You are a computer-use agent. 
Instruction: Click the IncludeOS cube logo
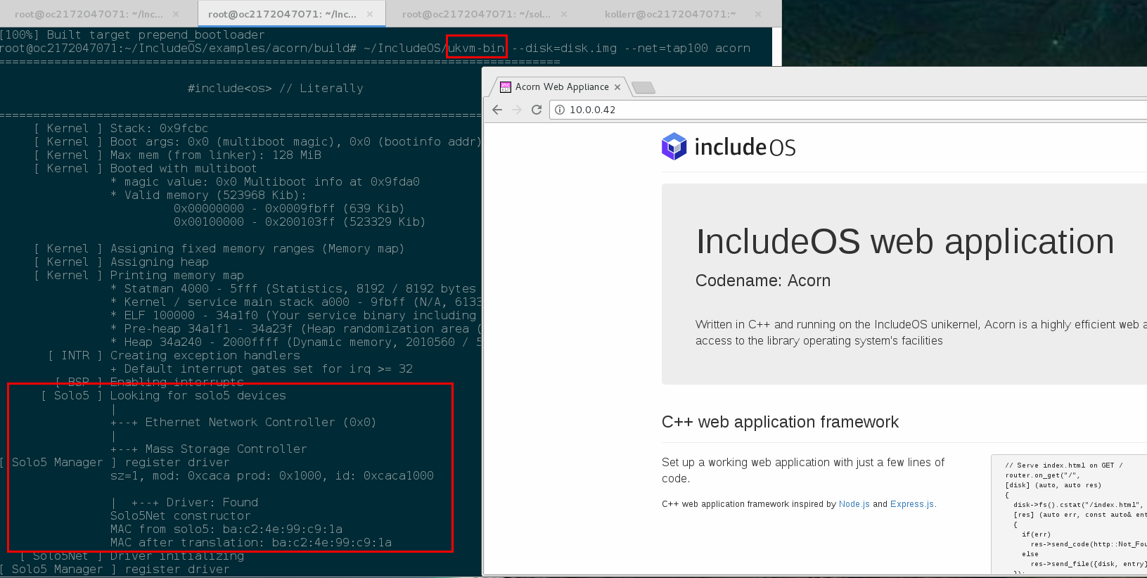tap(674, 146)
